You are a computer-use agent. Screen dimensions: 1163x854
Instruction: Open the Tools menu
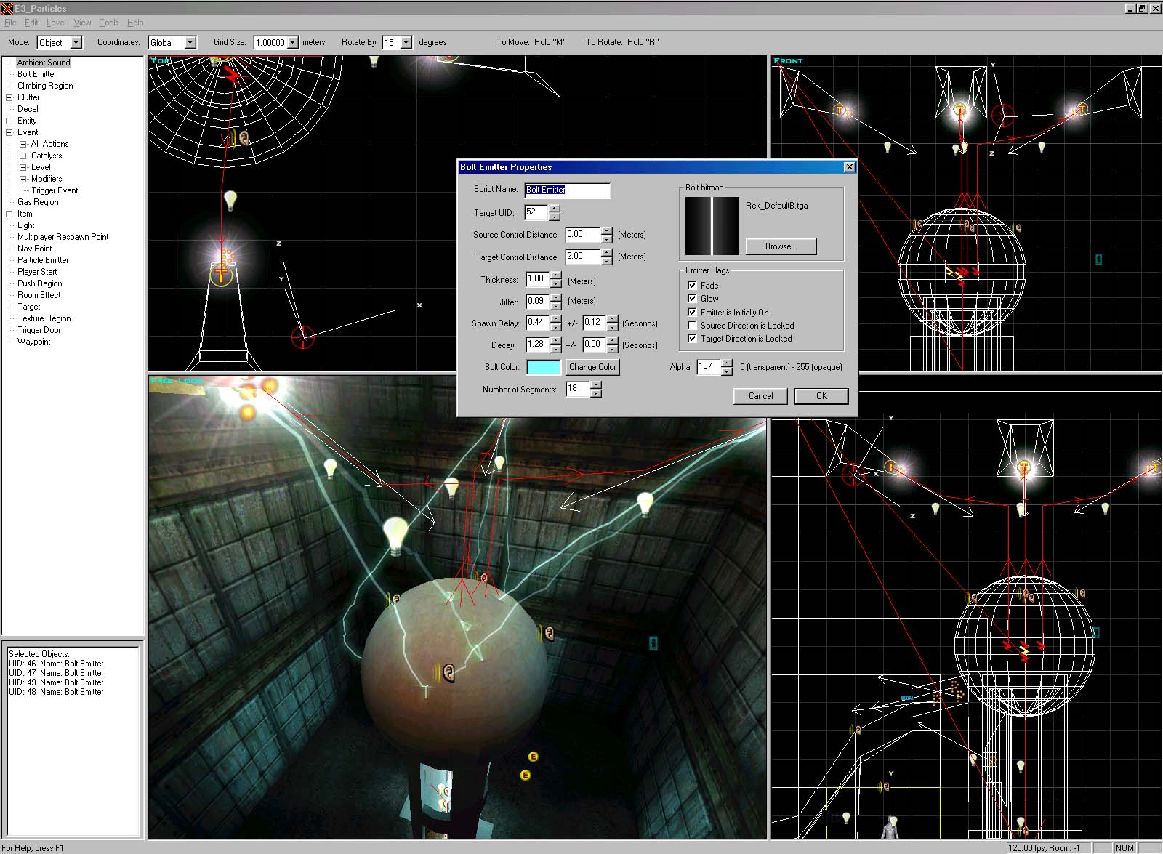tap(109, 23)
